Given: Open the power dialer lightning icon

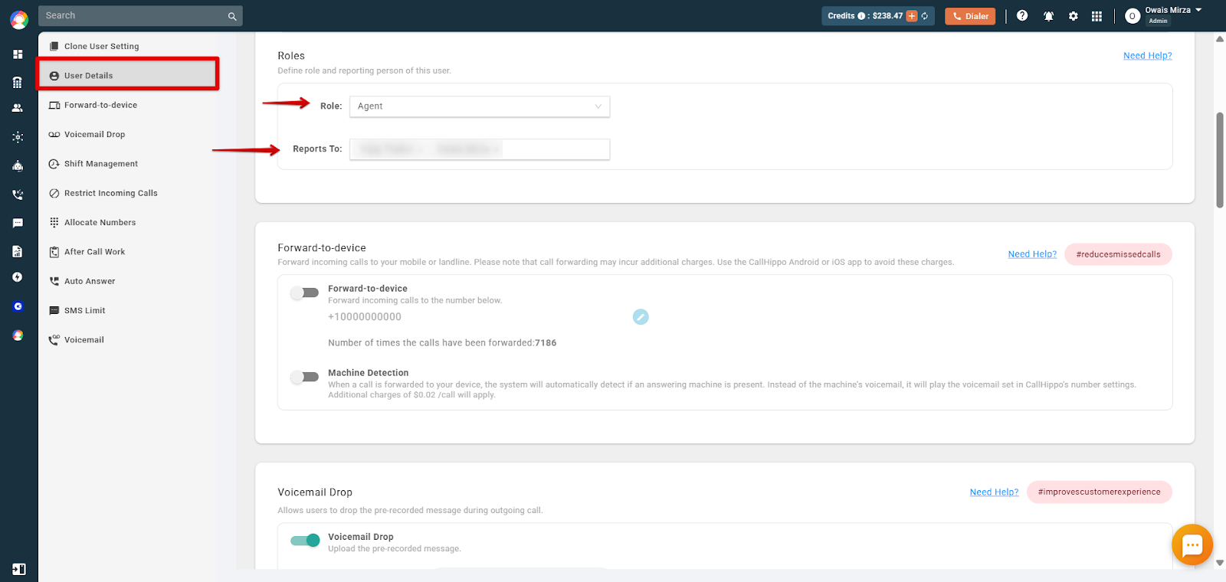Looking at the screenshot, I should (x=18, y=277).
